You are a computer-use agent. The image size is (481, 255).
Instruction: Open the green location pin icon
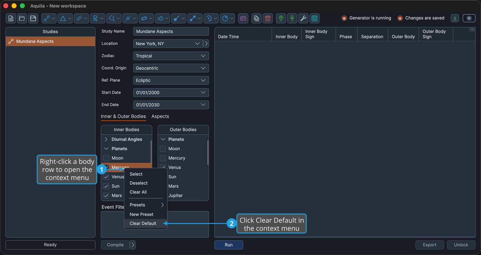tap(281, 18)
